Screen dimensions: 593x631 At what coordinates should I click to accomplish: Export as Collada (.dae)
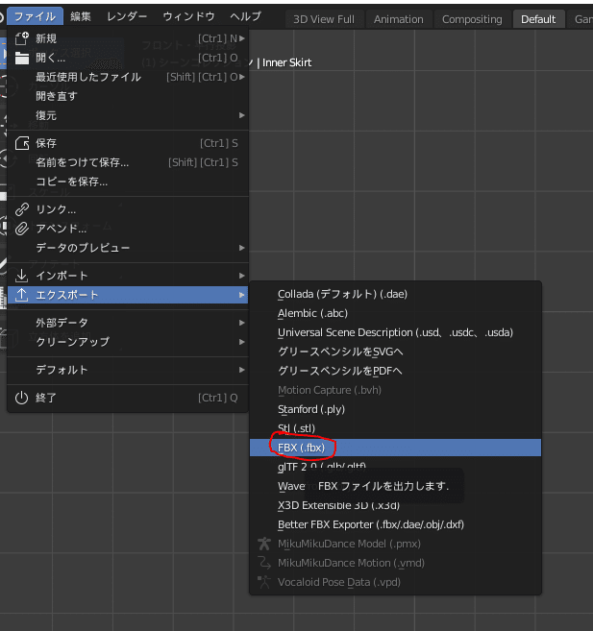pos(395,294)
